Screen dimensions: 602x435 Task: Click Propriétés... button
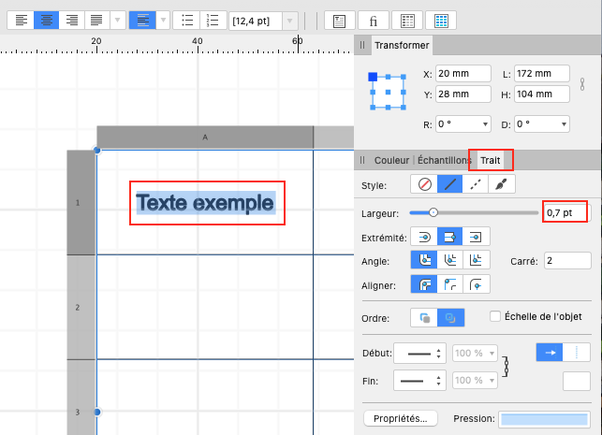401,418
